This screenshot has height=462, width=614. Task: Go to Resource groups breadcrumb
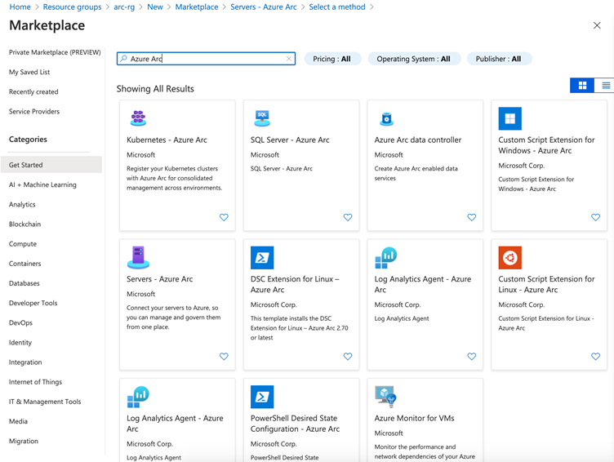pyautogui.click(x=72, y=7)
